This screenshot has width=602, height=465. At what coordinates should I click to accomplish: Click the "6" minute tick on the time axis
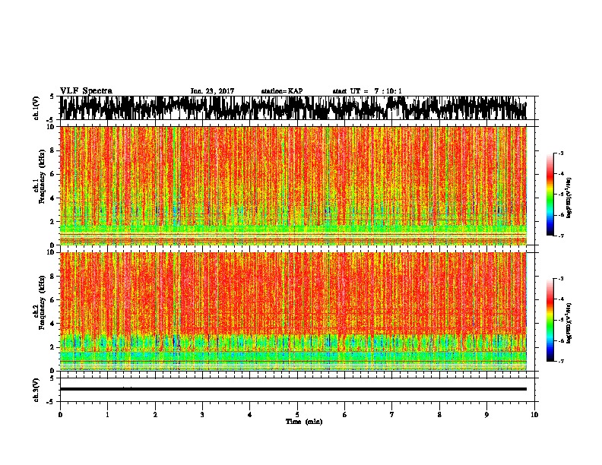point(345,415)
